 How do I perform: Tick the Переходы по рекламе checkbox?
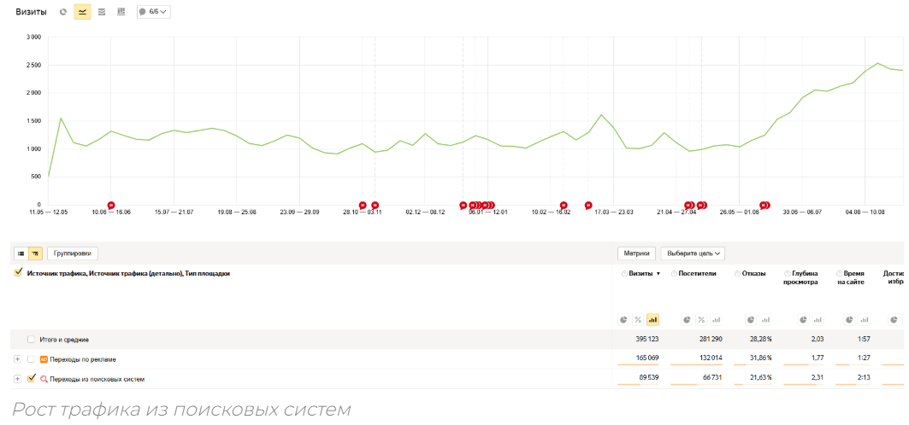32,359
